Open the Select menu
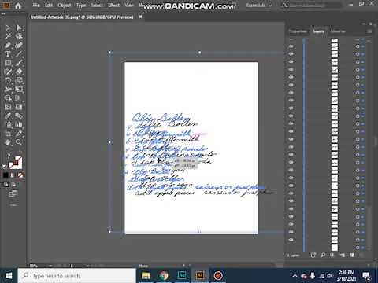Image resolution: width=378 pixels, height=283 pixels. [97, 5]
